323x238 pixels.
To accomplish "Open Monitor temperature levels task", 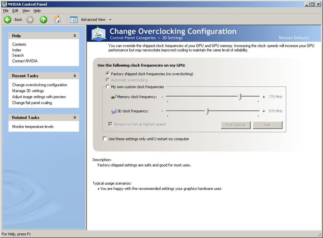I will point(33,127).
